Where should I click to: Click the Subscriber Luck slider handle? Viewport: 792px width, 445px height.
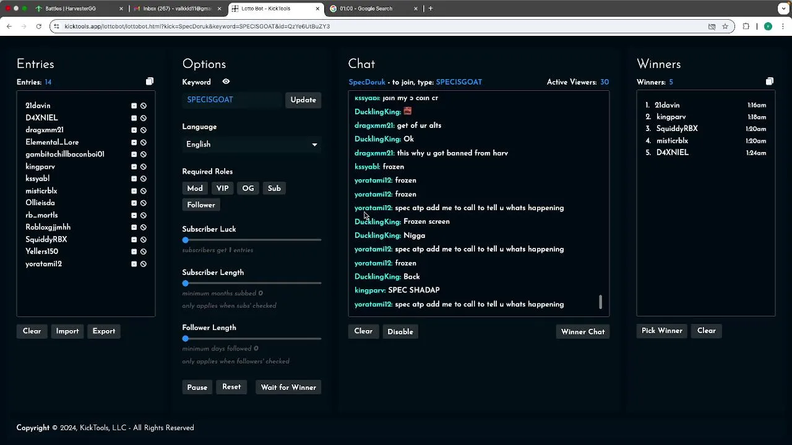(x=186, y=240)
